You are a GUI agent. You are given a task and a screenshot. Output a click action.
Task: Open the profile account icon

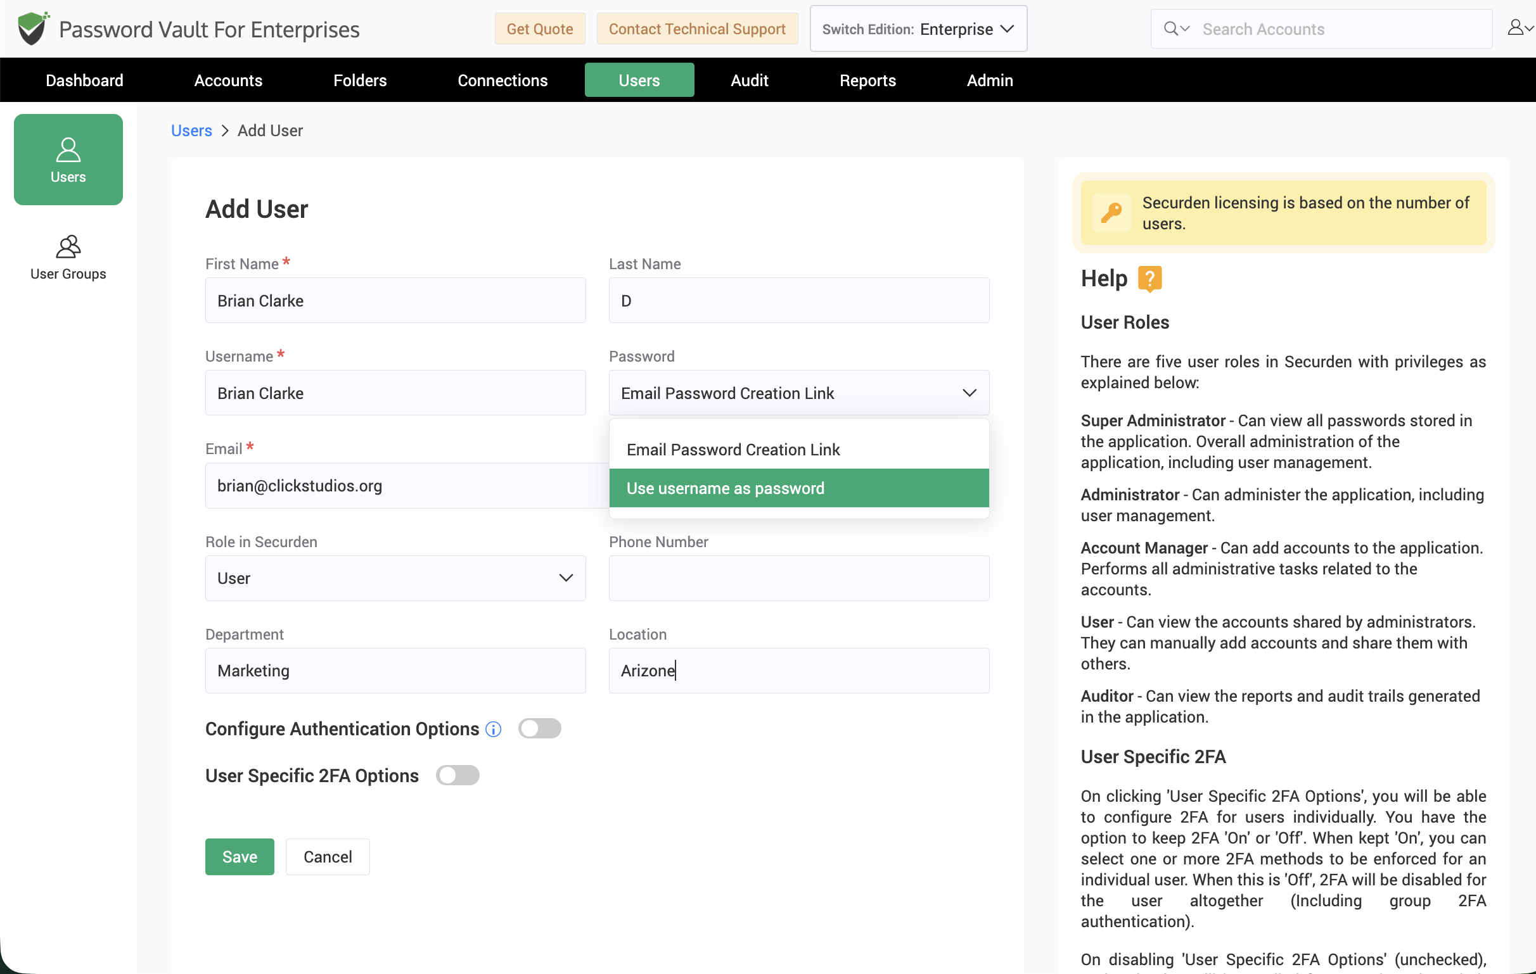pos(1520,28)
